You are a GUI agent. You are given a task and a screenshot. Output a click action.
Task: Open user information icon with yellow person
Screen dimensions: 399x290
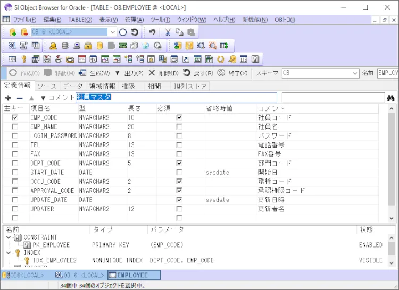pos(53,46)
